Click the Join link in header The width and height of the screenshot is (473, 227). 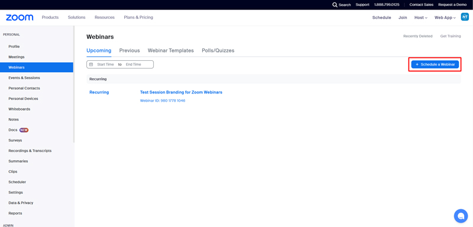point(403,18)
